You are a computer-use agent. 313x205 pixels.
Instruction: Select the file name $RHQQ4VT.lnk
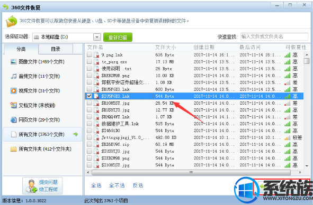point(115,117)
